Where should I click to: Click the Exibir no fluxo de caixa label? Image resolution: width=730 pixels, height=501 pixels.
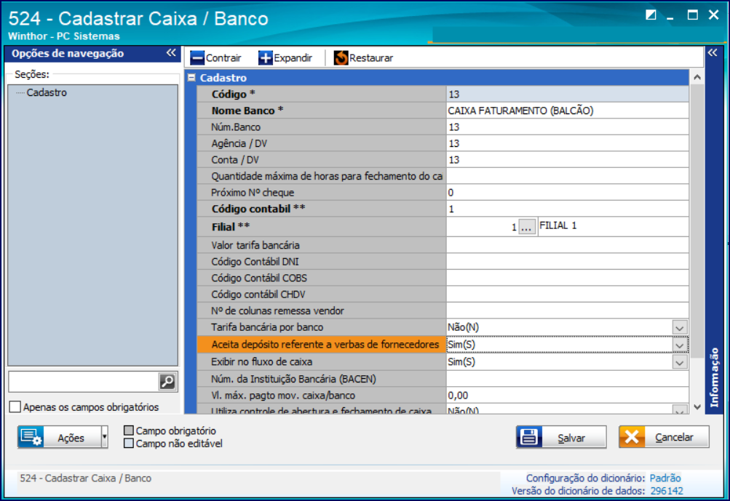[x=261, y=362]
